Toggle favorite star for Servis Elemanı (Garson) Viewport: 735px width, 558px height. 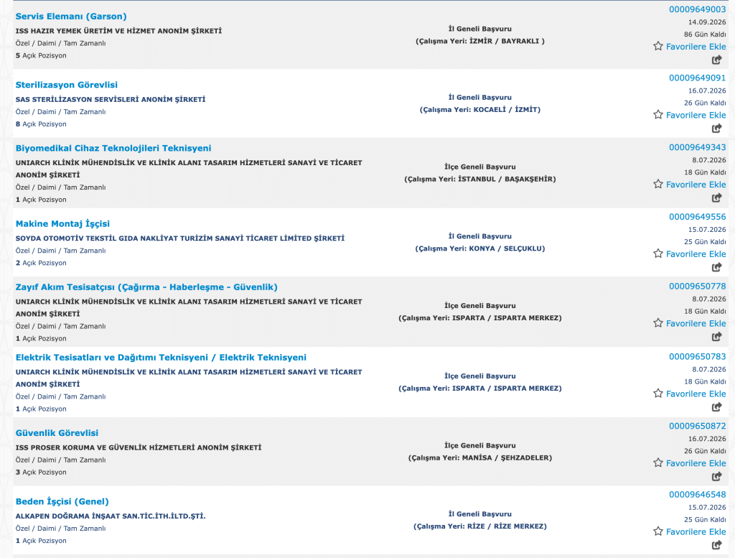point(658,46)
